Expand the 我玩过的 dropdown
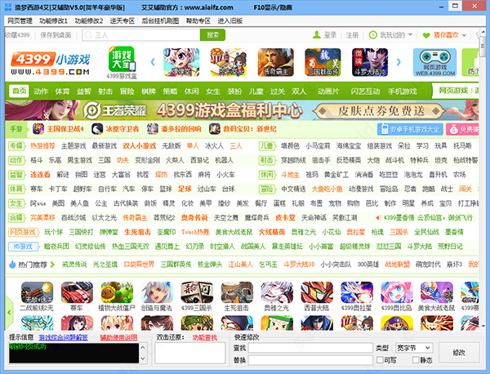This screenshot has width=490, height=374. (410, 34)
